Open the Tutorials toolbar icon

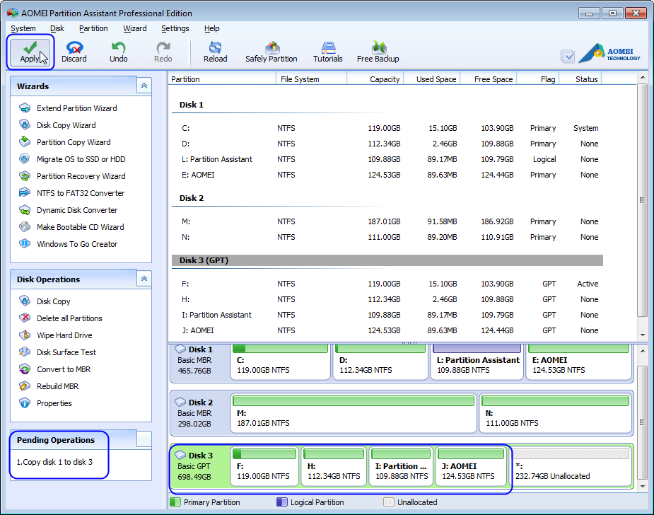pos(327,52)
